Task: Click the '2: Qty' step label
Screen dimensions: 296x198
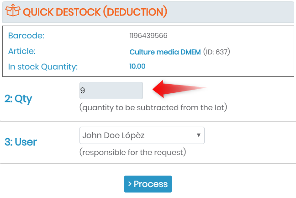Action: pos(18,99)
